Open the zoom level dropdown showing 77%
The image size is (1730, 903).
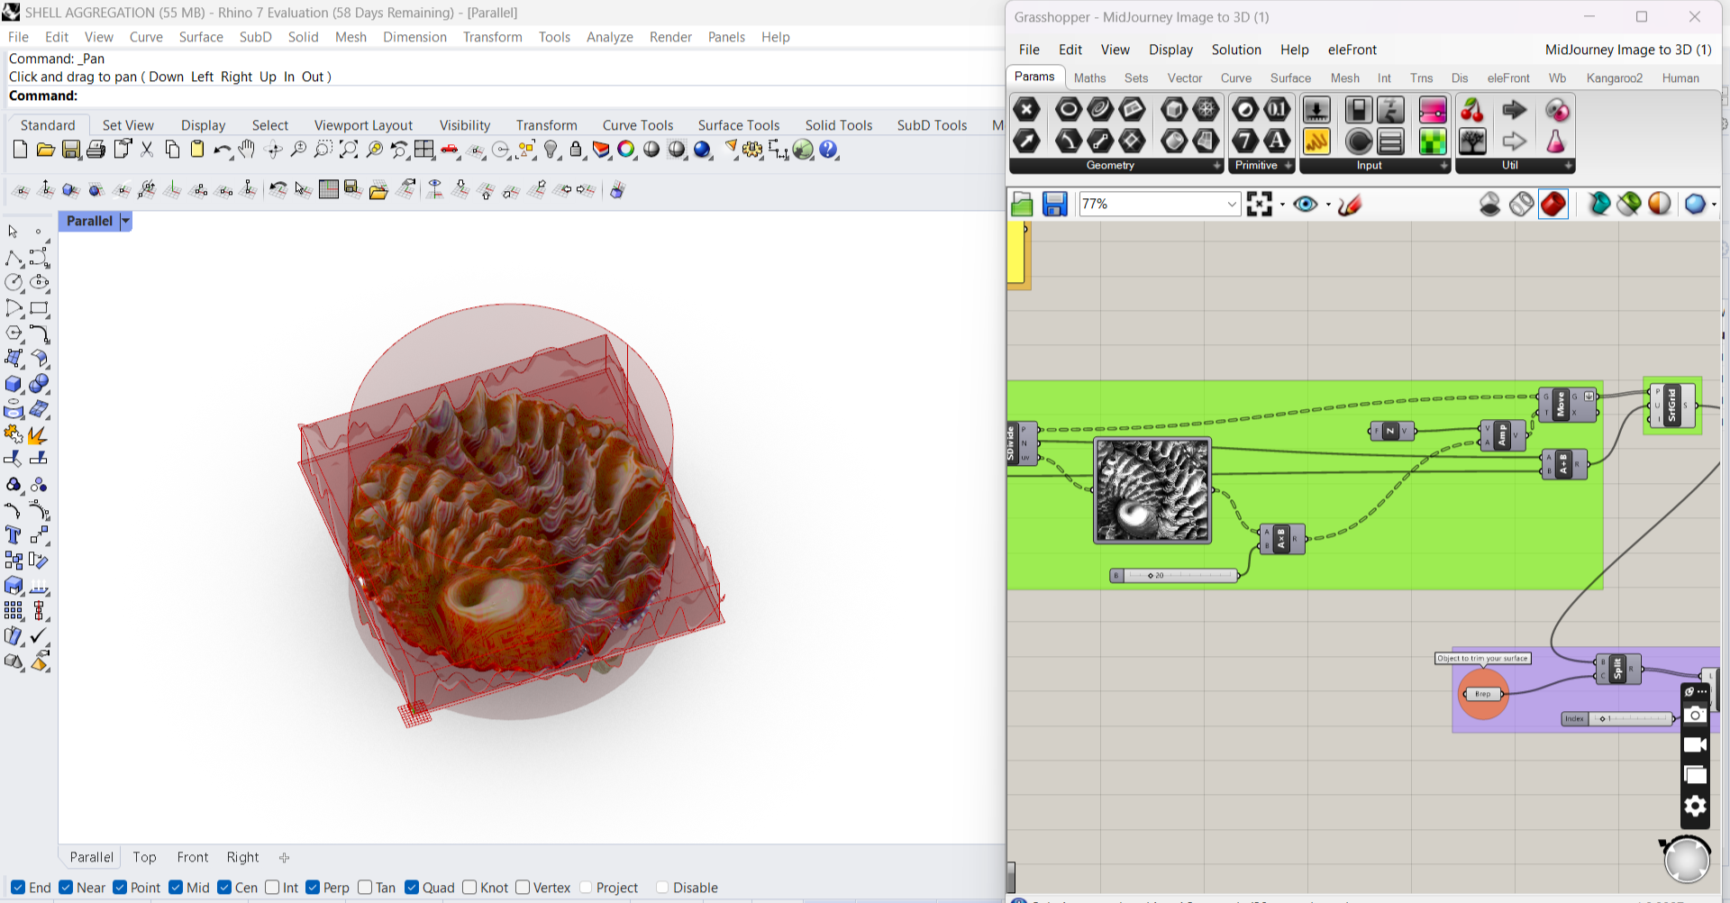click(1233, 204)
